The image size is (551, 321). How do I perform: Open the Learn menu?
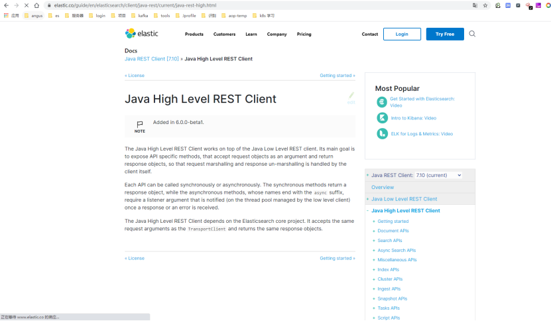click(x=251, y=34)
